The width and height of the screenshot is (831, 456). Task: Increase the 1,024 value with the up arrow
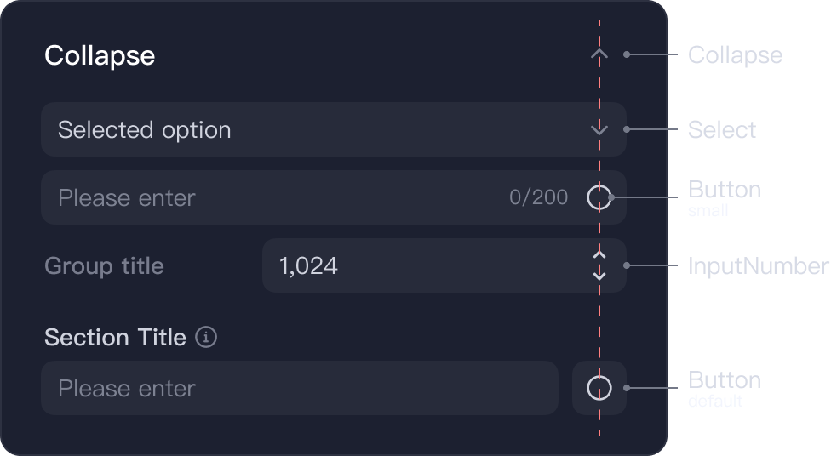599,254
